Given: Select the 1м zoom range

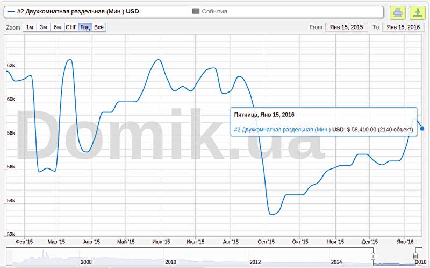Looking at the screenshot, I should click(30, 27).
